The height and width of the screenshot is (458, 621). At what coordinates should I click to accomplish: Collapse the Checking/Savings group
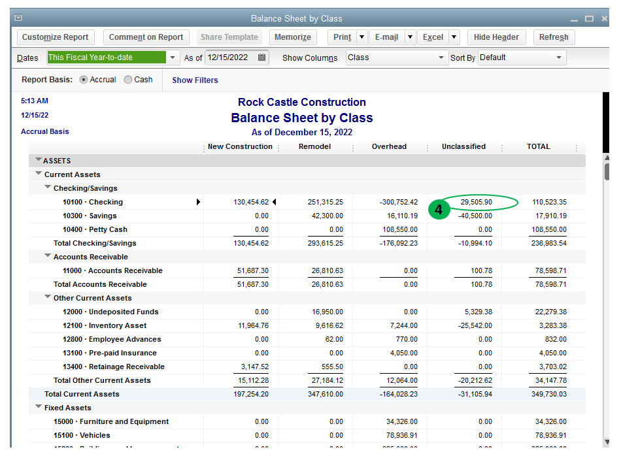pos(48,188)
